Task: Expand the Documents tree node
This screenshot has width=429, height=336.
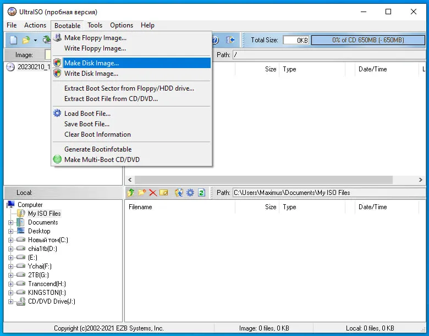Action: (10, 222)
